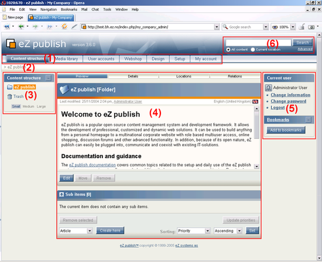The height and width of the screenshot is (262, 322).
Task: Click the eZ publish folder icon in the tree
Action: pyautogui.click(x=9, y=87)
